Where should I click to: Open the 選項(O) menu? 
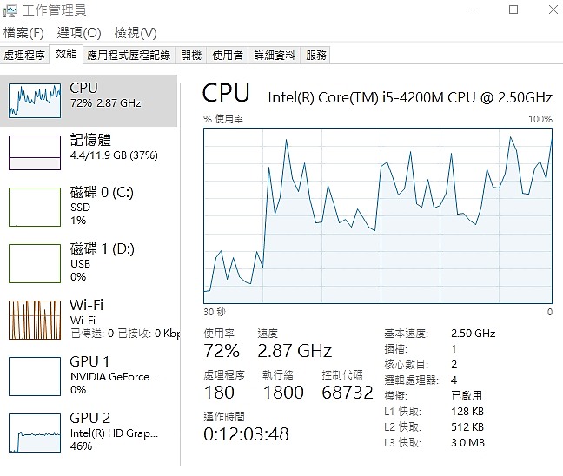[78, 33]
